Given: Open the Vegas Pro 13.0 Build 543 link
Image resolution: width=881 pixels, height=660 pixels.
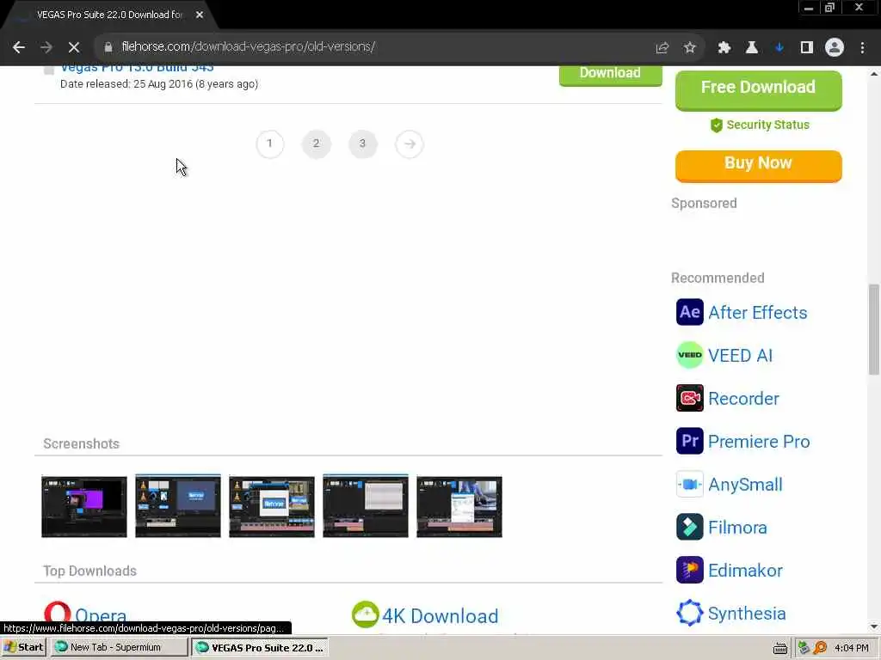Looking at the screenshot, I should point(137,69).
